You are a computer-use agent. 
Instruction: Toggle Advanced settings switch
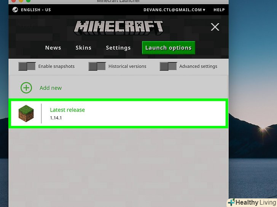point(168,66)
